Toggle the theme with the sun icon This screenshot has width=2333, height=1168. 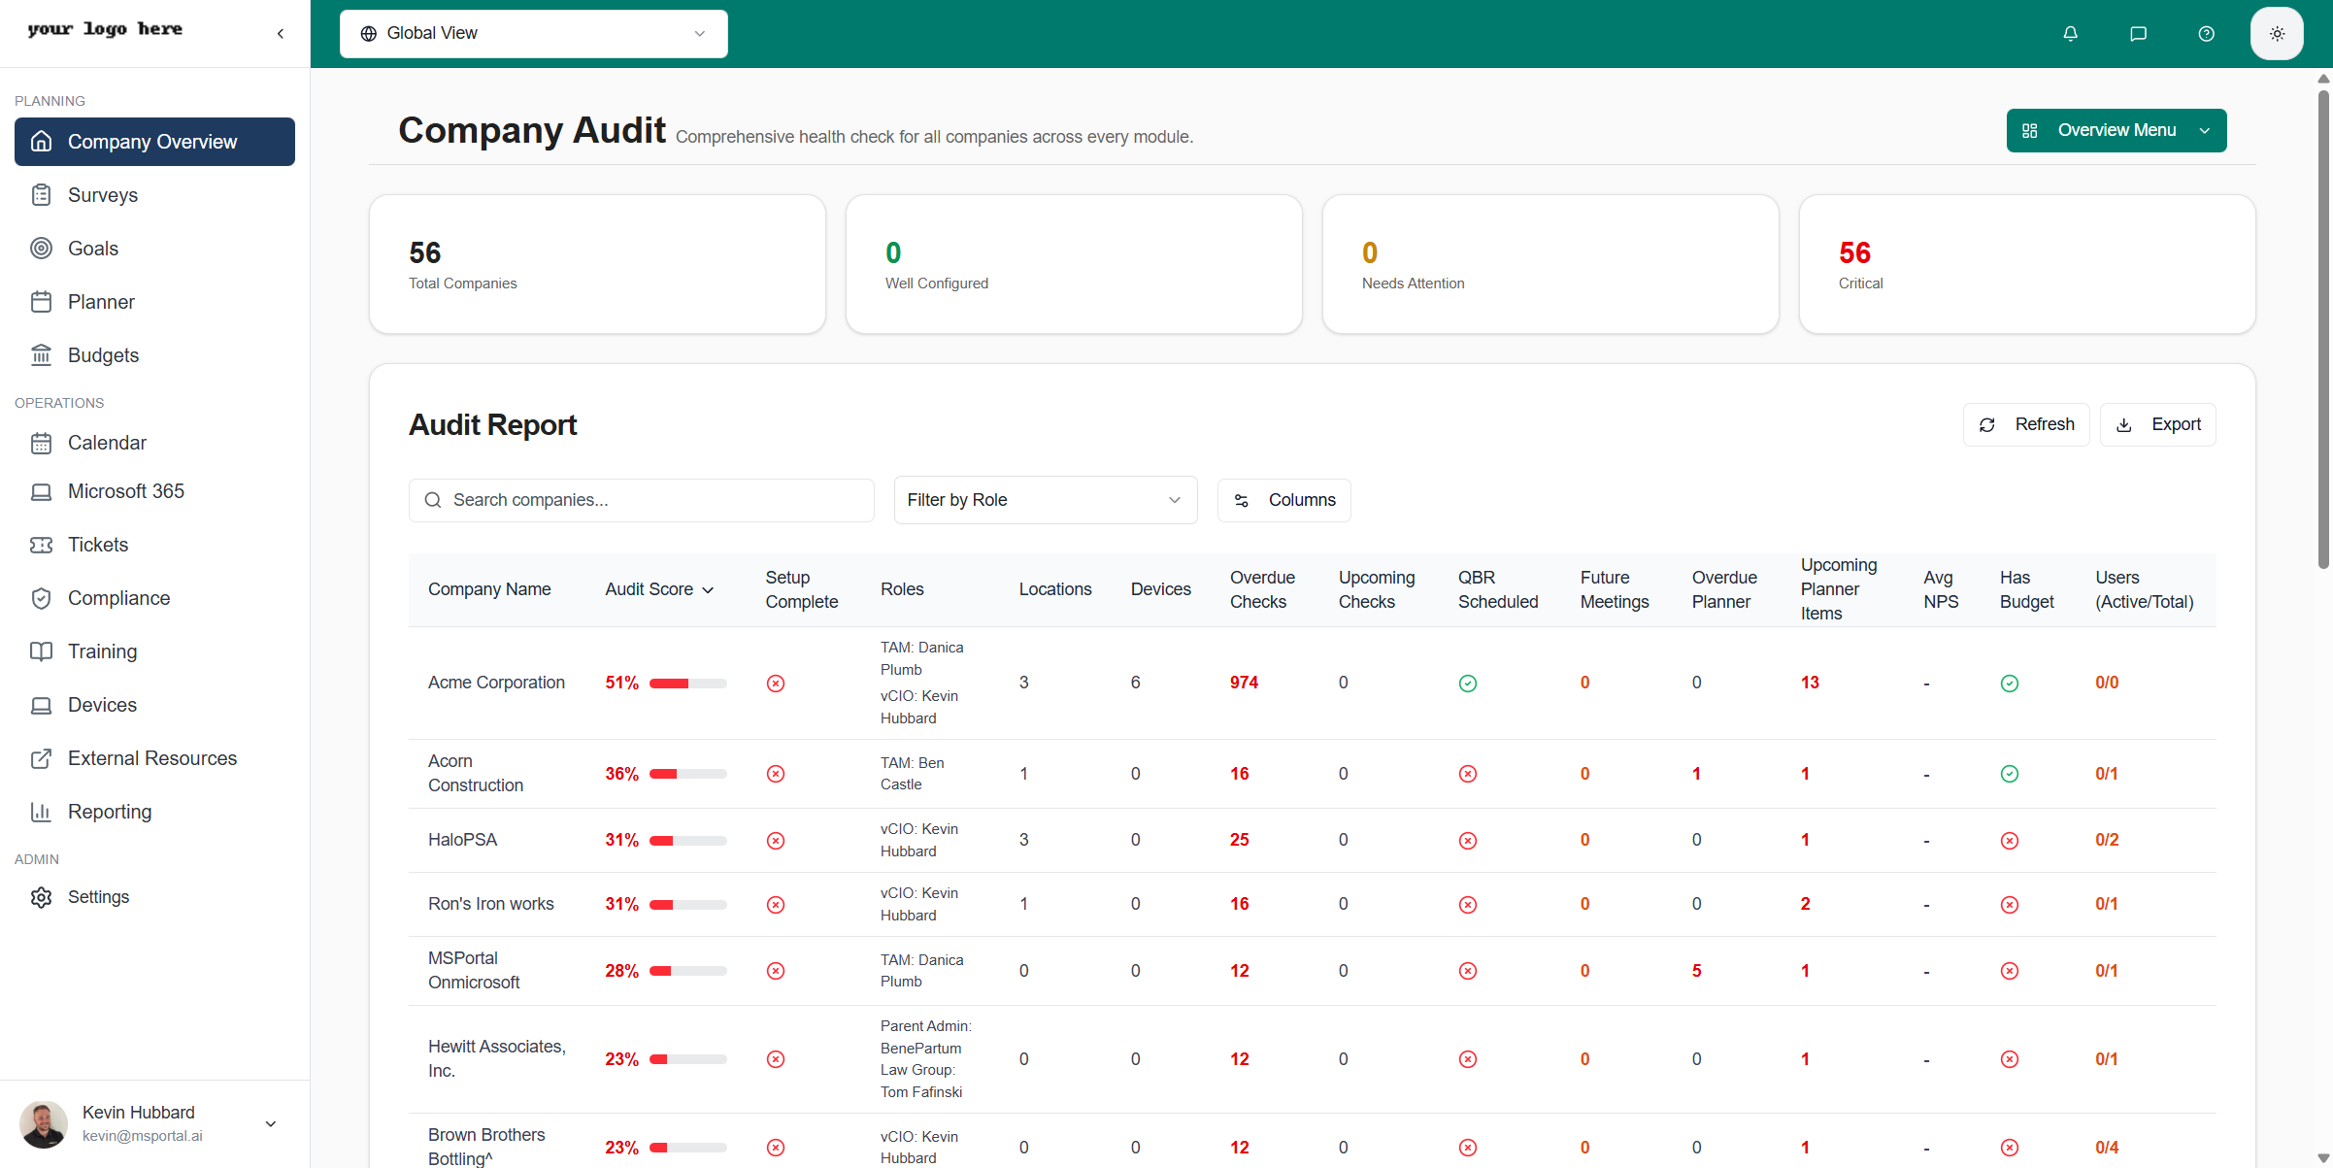coord(2277,33)
